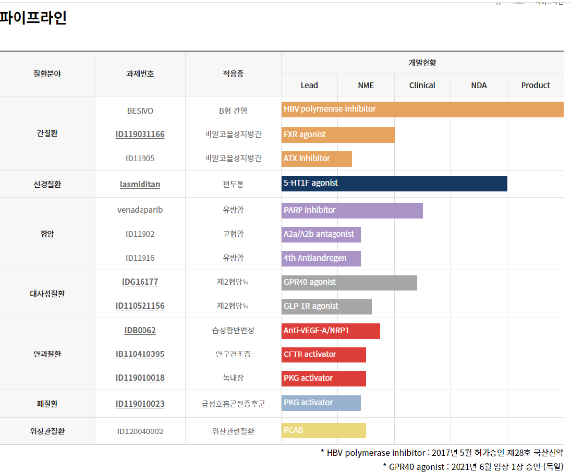
Task: Click the Product column header
Action: [x=536, y=85]
